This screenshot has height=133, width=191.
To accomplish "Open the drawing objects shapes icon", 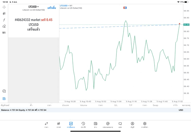I will point(4,26).
